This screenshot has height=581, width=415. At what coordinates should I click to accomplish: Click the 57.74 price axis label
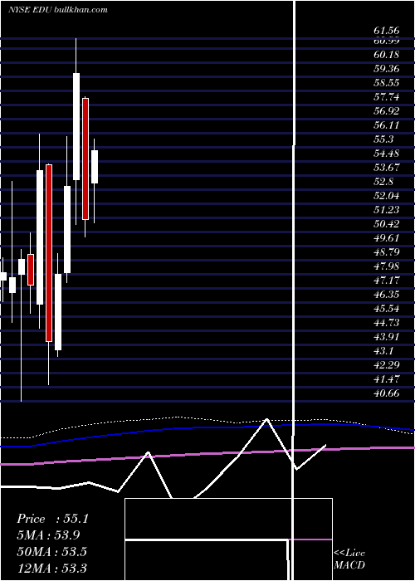[386, 97]
